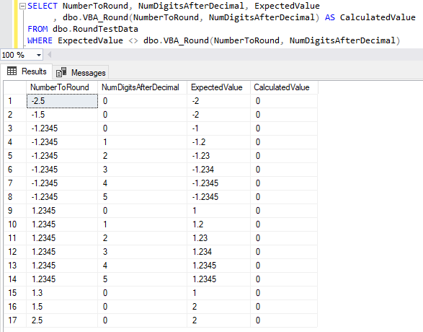Click the WHERE keyword in the query
This screenshot has height=332, width=423.
(40, 40)
